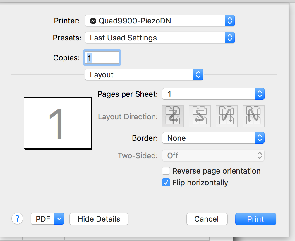Uncheck Flip horizontally
The height and width of the screenshot is (241, 295).
coord(166,183)
